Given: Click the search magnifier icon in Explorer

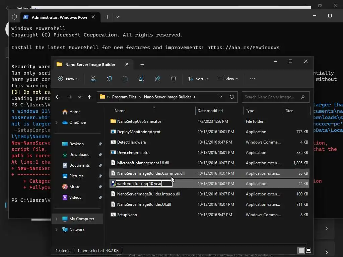Looking at the screenshot, I should 302,97.
